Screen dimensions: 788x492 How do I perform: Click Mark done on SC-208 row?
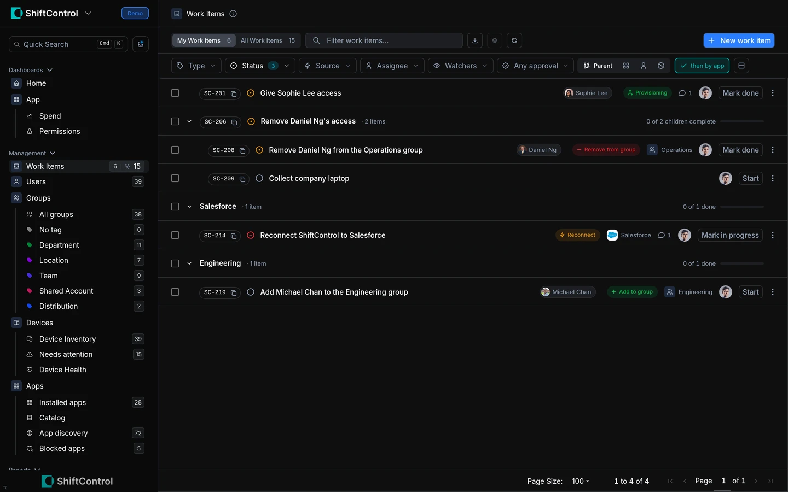[740, 150]
